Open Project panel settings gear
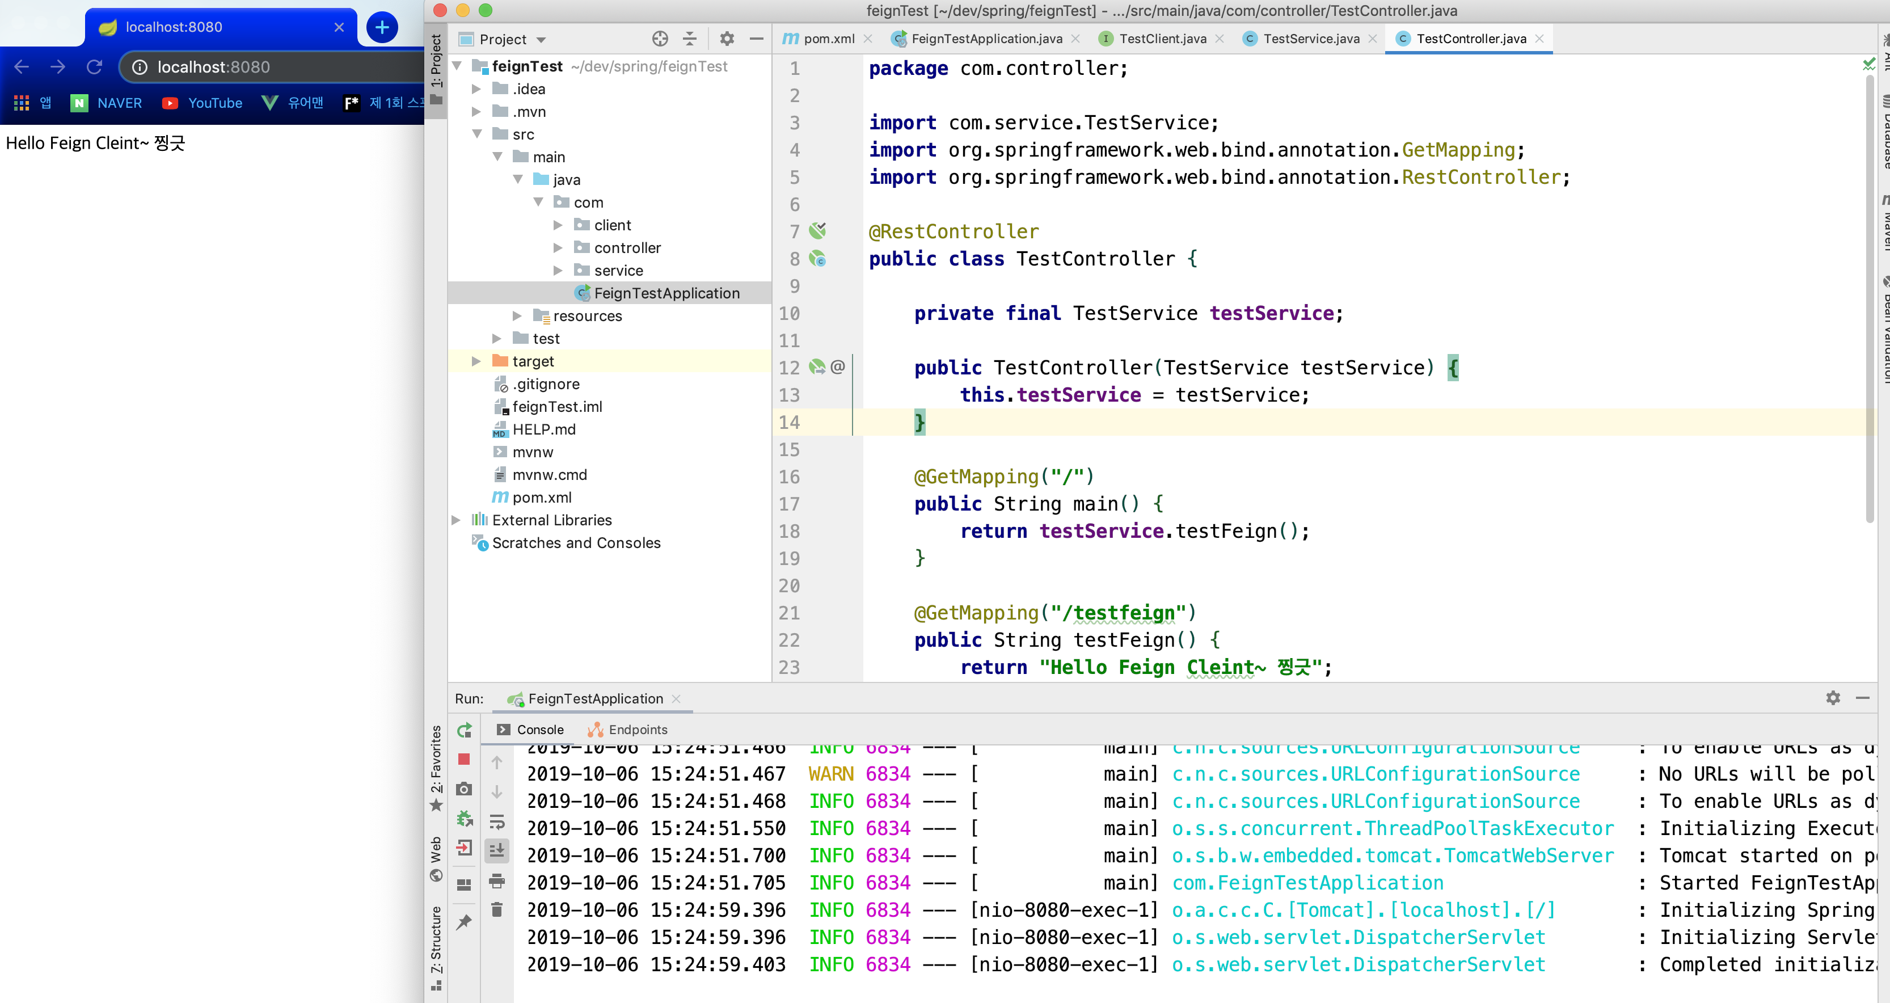The height and width of the screenshot is (1003, 1890). [727, 39]
